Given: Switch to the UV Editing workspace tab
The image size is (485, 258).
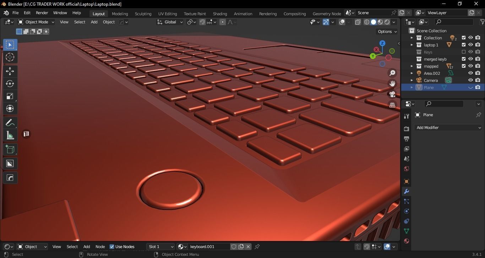Looking at the screenshot, I should 168,14.
